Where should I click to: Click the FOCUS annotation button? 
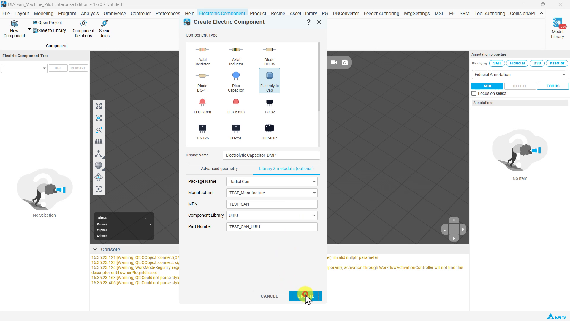[x=553, y=86]
